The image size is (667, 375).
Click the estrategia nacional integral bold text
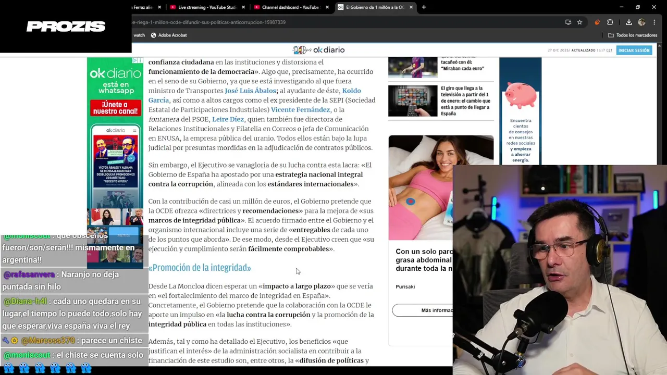[319, 174]
